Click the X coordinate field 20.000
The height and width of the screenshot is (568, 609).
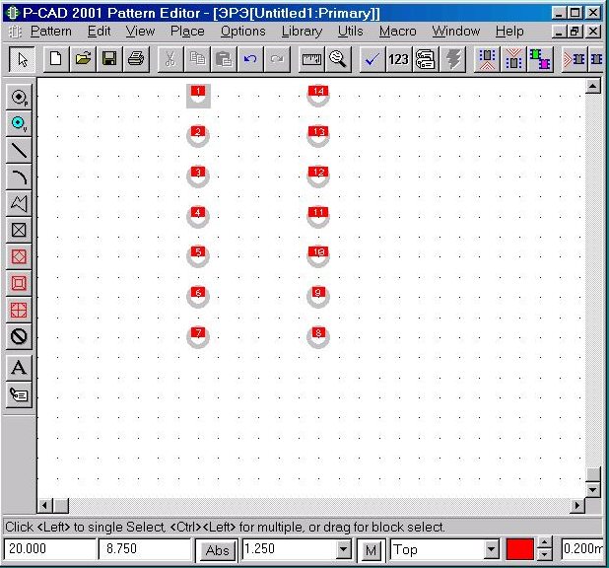pyautogui.click(x=49, y=549)
